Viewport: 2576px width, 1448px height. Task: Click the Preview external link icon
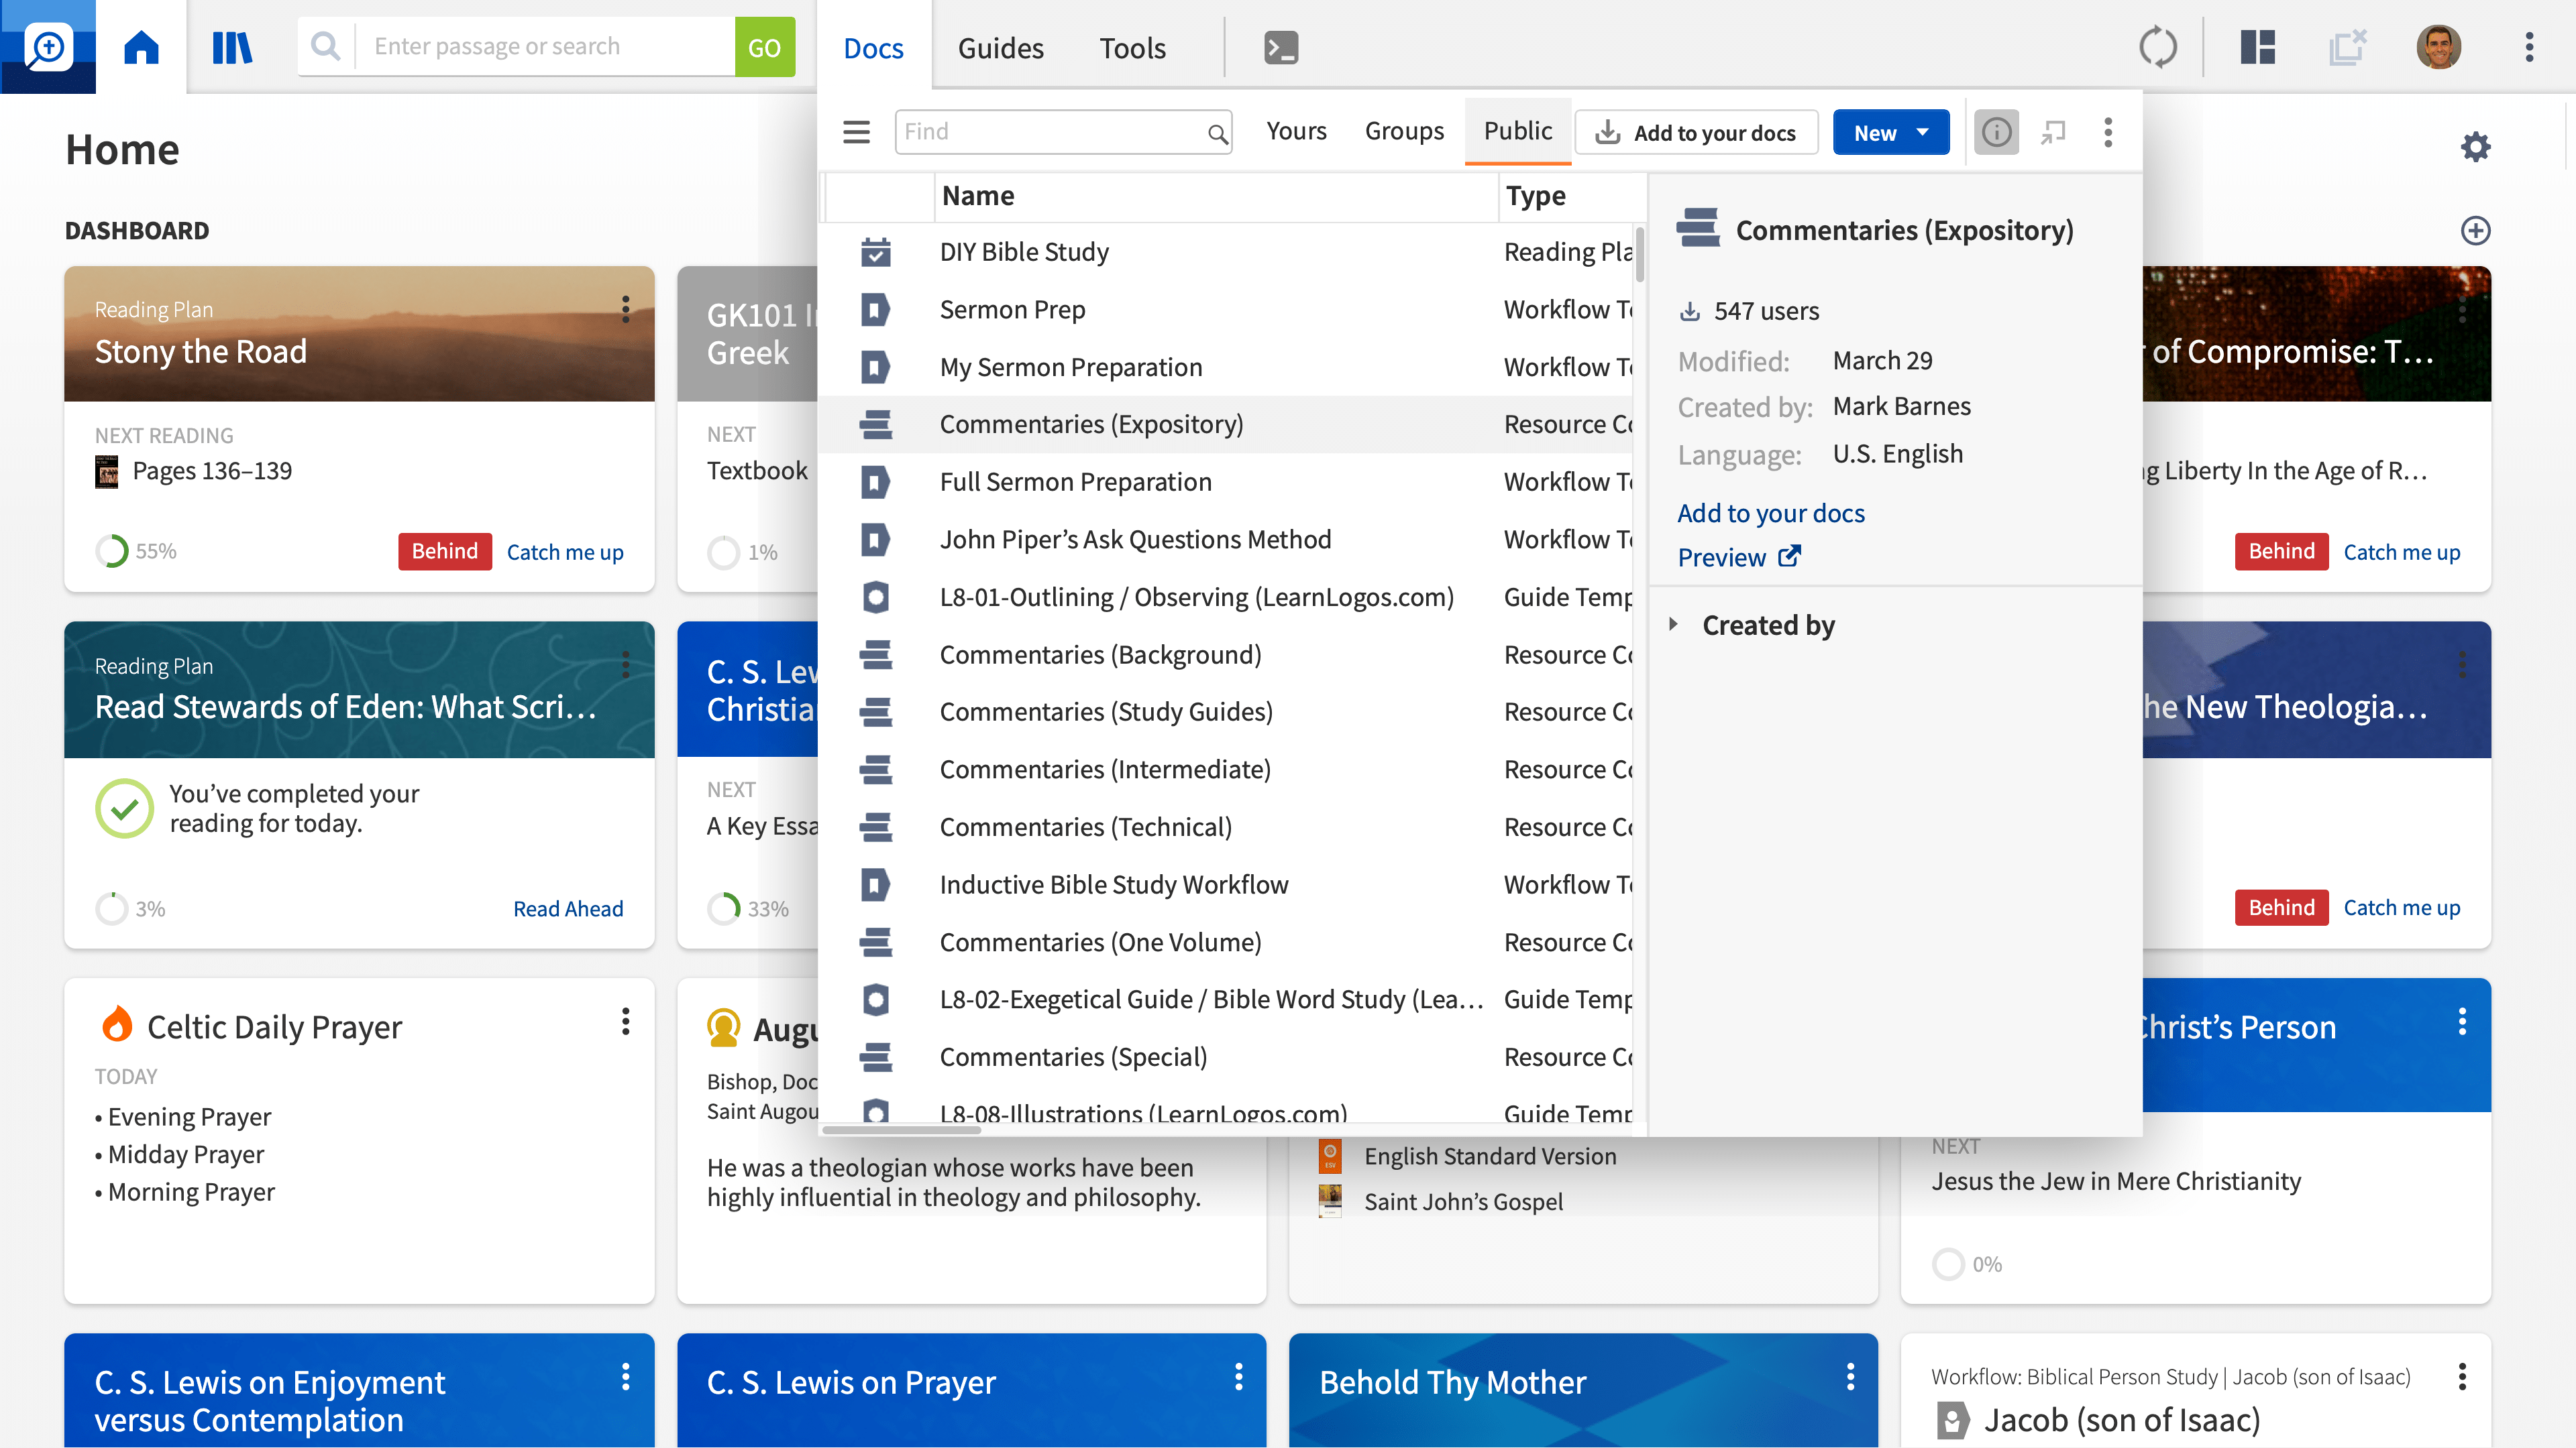(1789, 556)
